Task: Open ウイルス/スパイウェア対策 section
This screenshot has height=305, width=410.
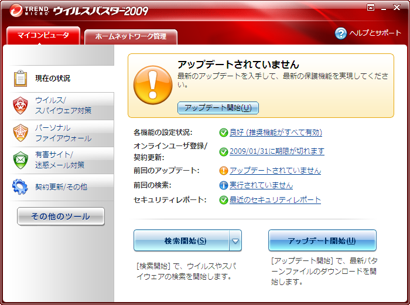Action: coord(61,106)
